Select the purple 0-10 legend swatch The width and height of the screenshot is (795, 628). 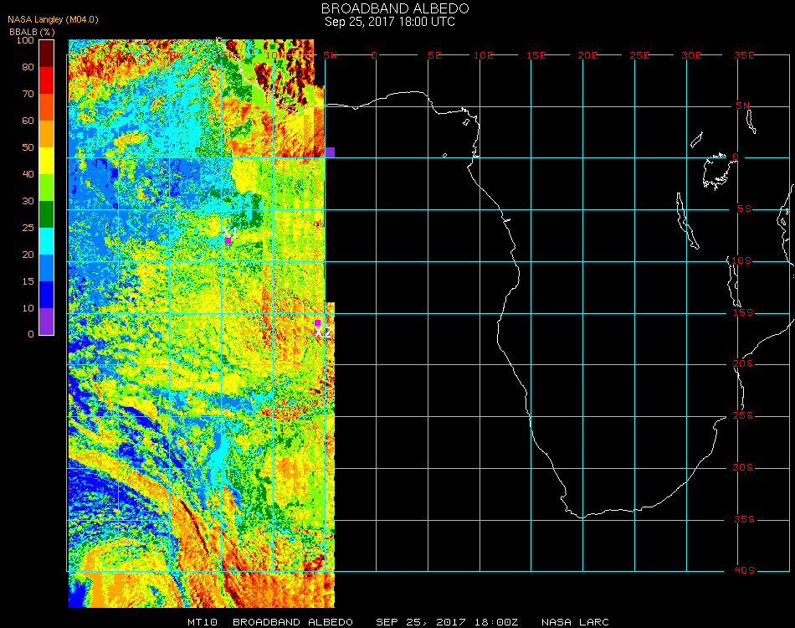tap(47, 322)
